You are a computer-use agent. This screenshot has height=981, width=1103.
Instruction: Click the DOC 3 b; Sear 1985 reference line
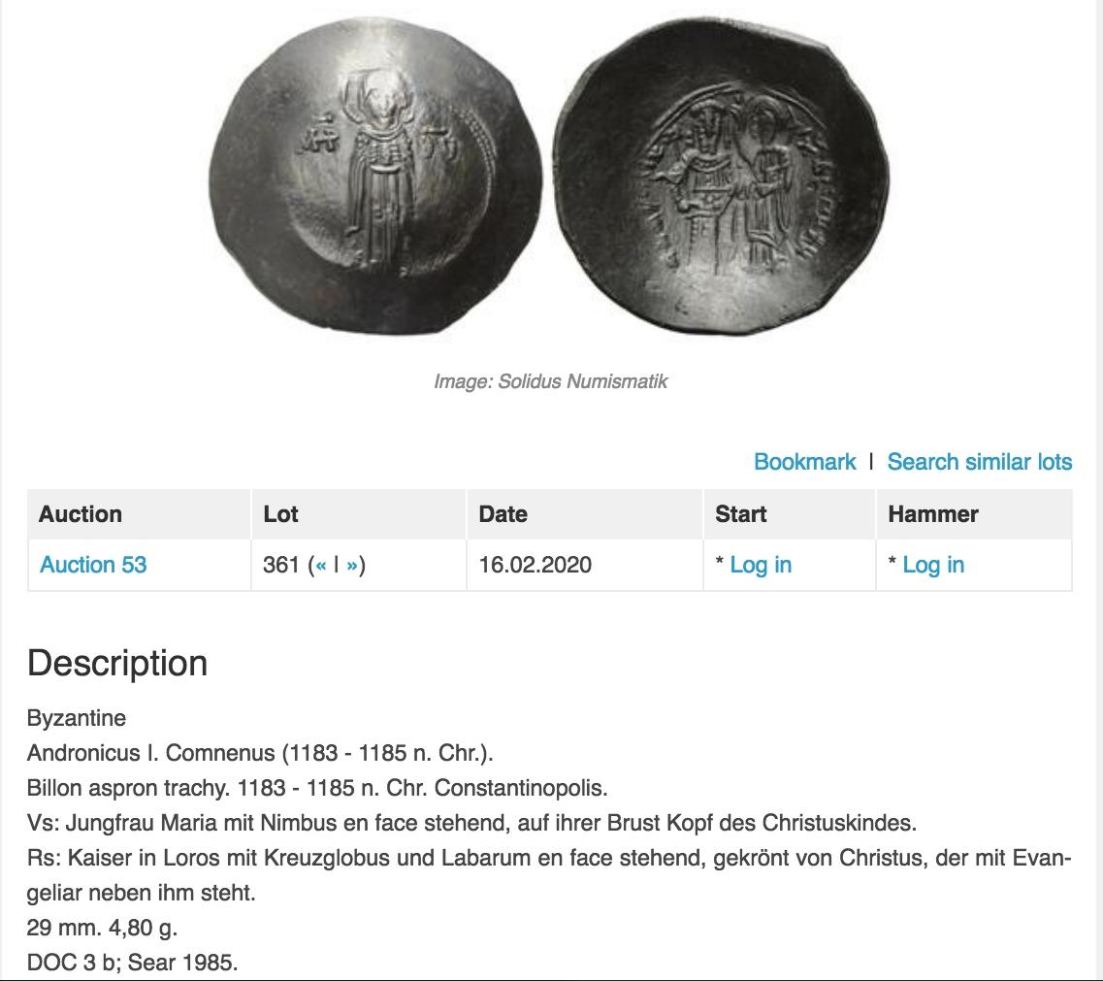click(132, 962)
